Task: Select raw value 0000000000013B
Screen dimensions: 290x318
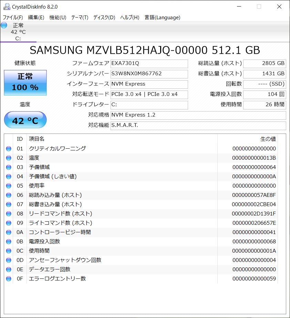Action: pos(254,158)
